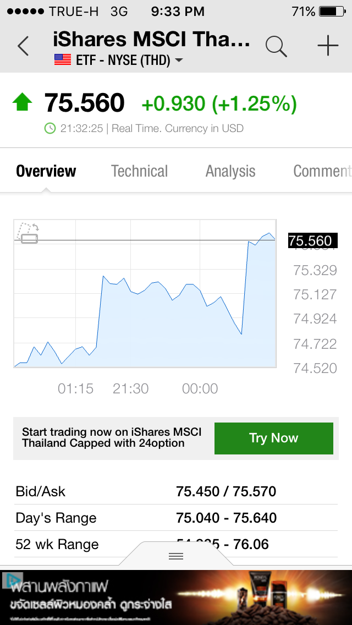Viewport: 352px width, 625px height.
Task: Tap the battery status icon
Action: pos(332,12)
